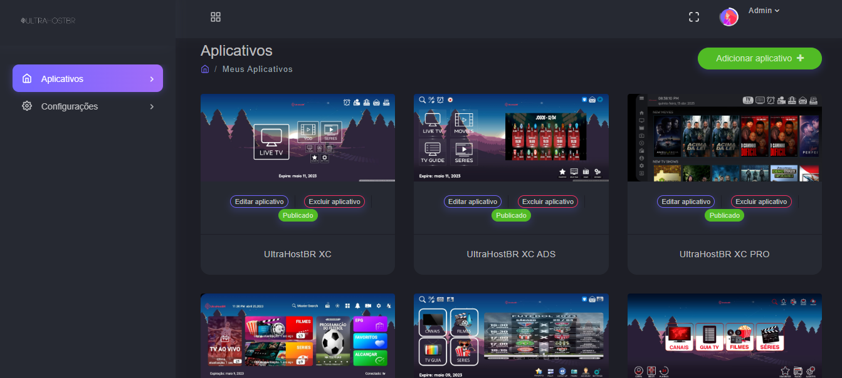Image resolution: width=842 pixels, height=378 pixels.
Task: Select Configurações in the sidebar
Action: point(70,106)
